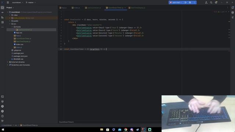Open the Project tool window icon
The height and width of the screenshot is (132, 235).
(x=3, y=8)
